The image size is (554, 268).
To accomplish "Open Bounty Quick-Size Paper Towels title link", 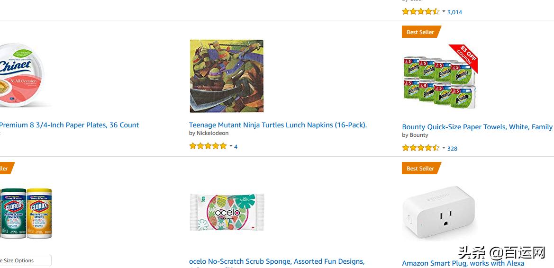I will (x=477, y=127).
